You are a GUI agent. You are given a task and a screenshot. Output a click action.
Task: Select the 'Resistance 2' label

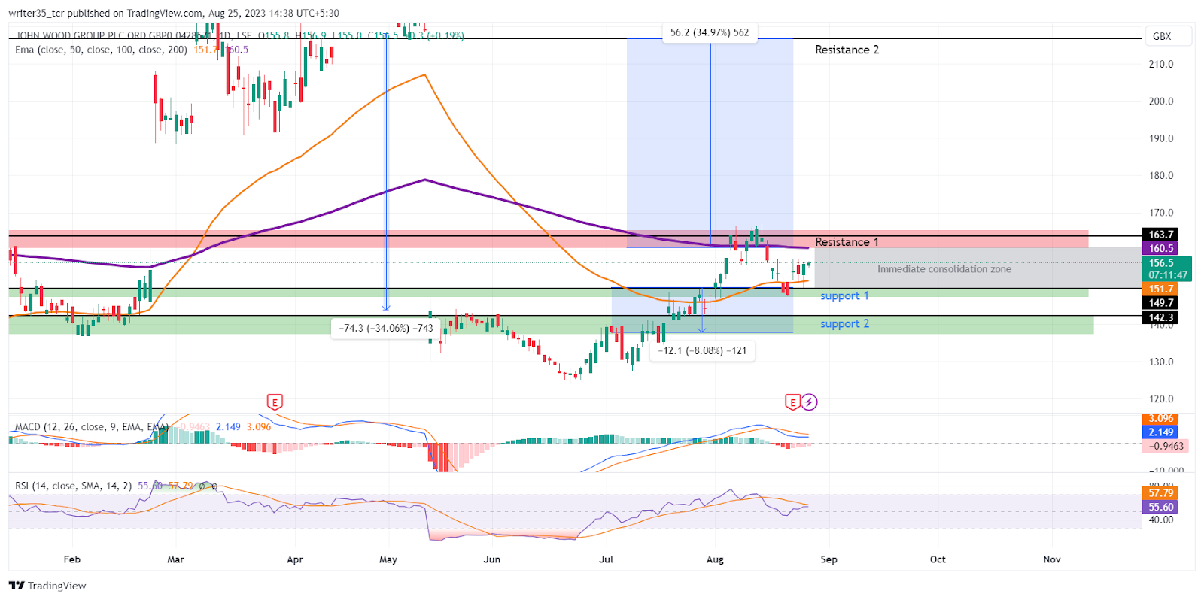[847, 50]
